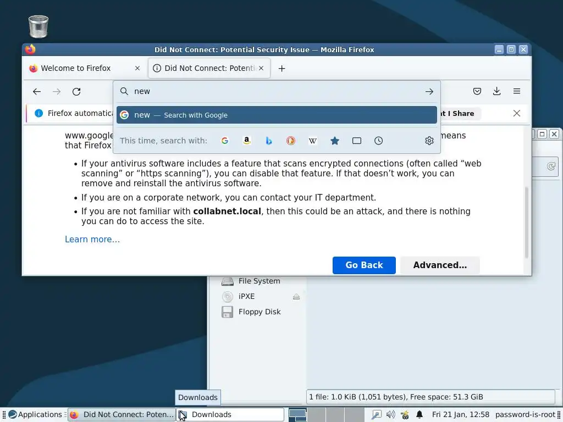Follow the Learn more... link
563x422 pixels.
[92, 240]
